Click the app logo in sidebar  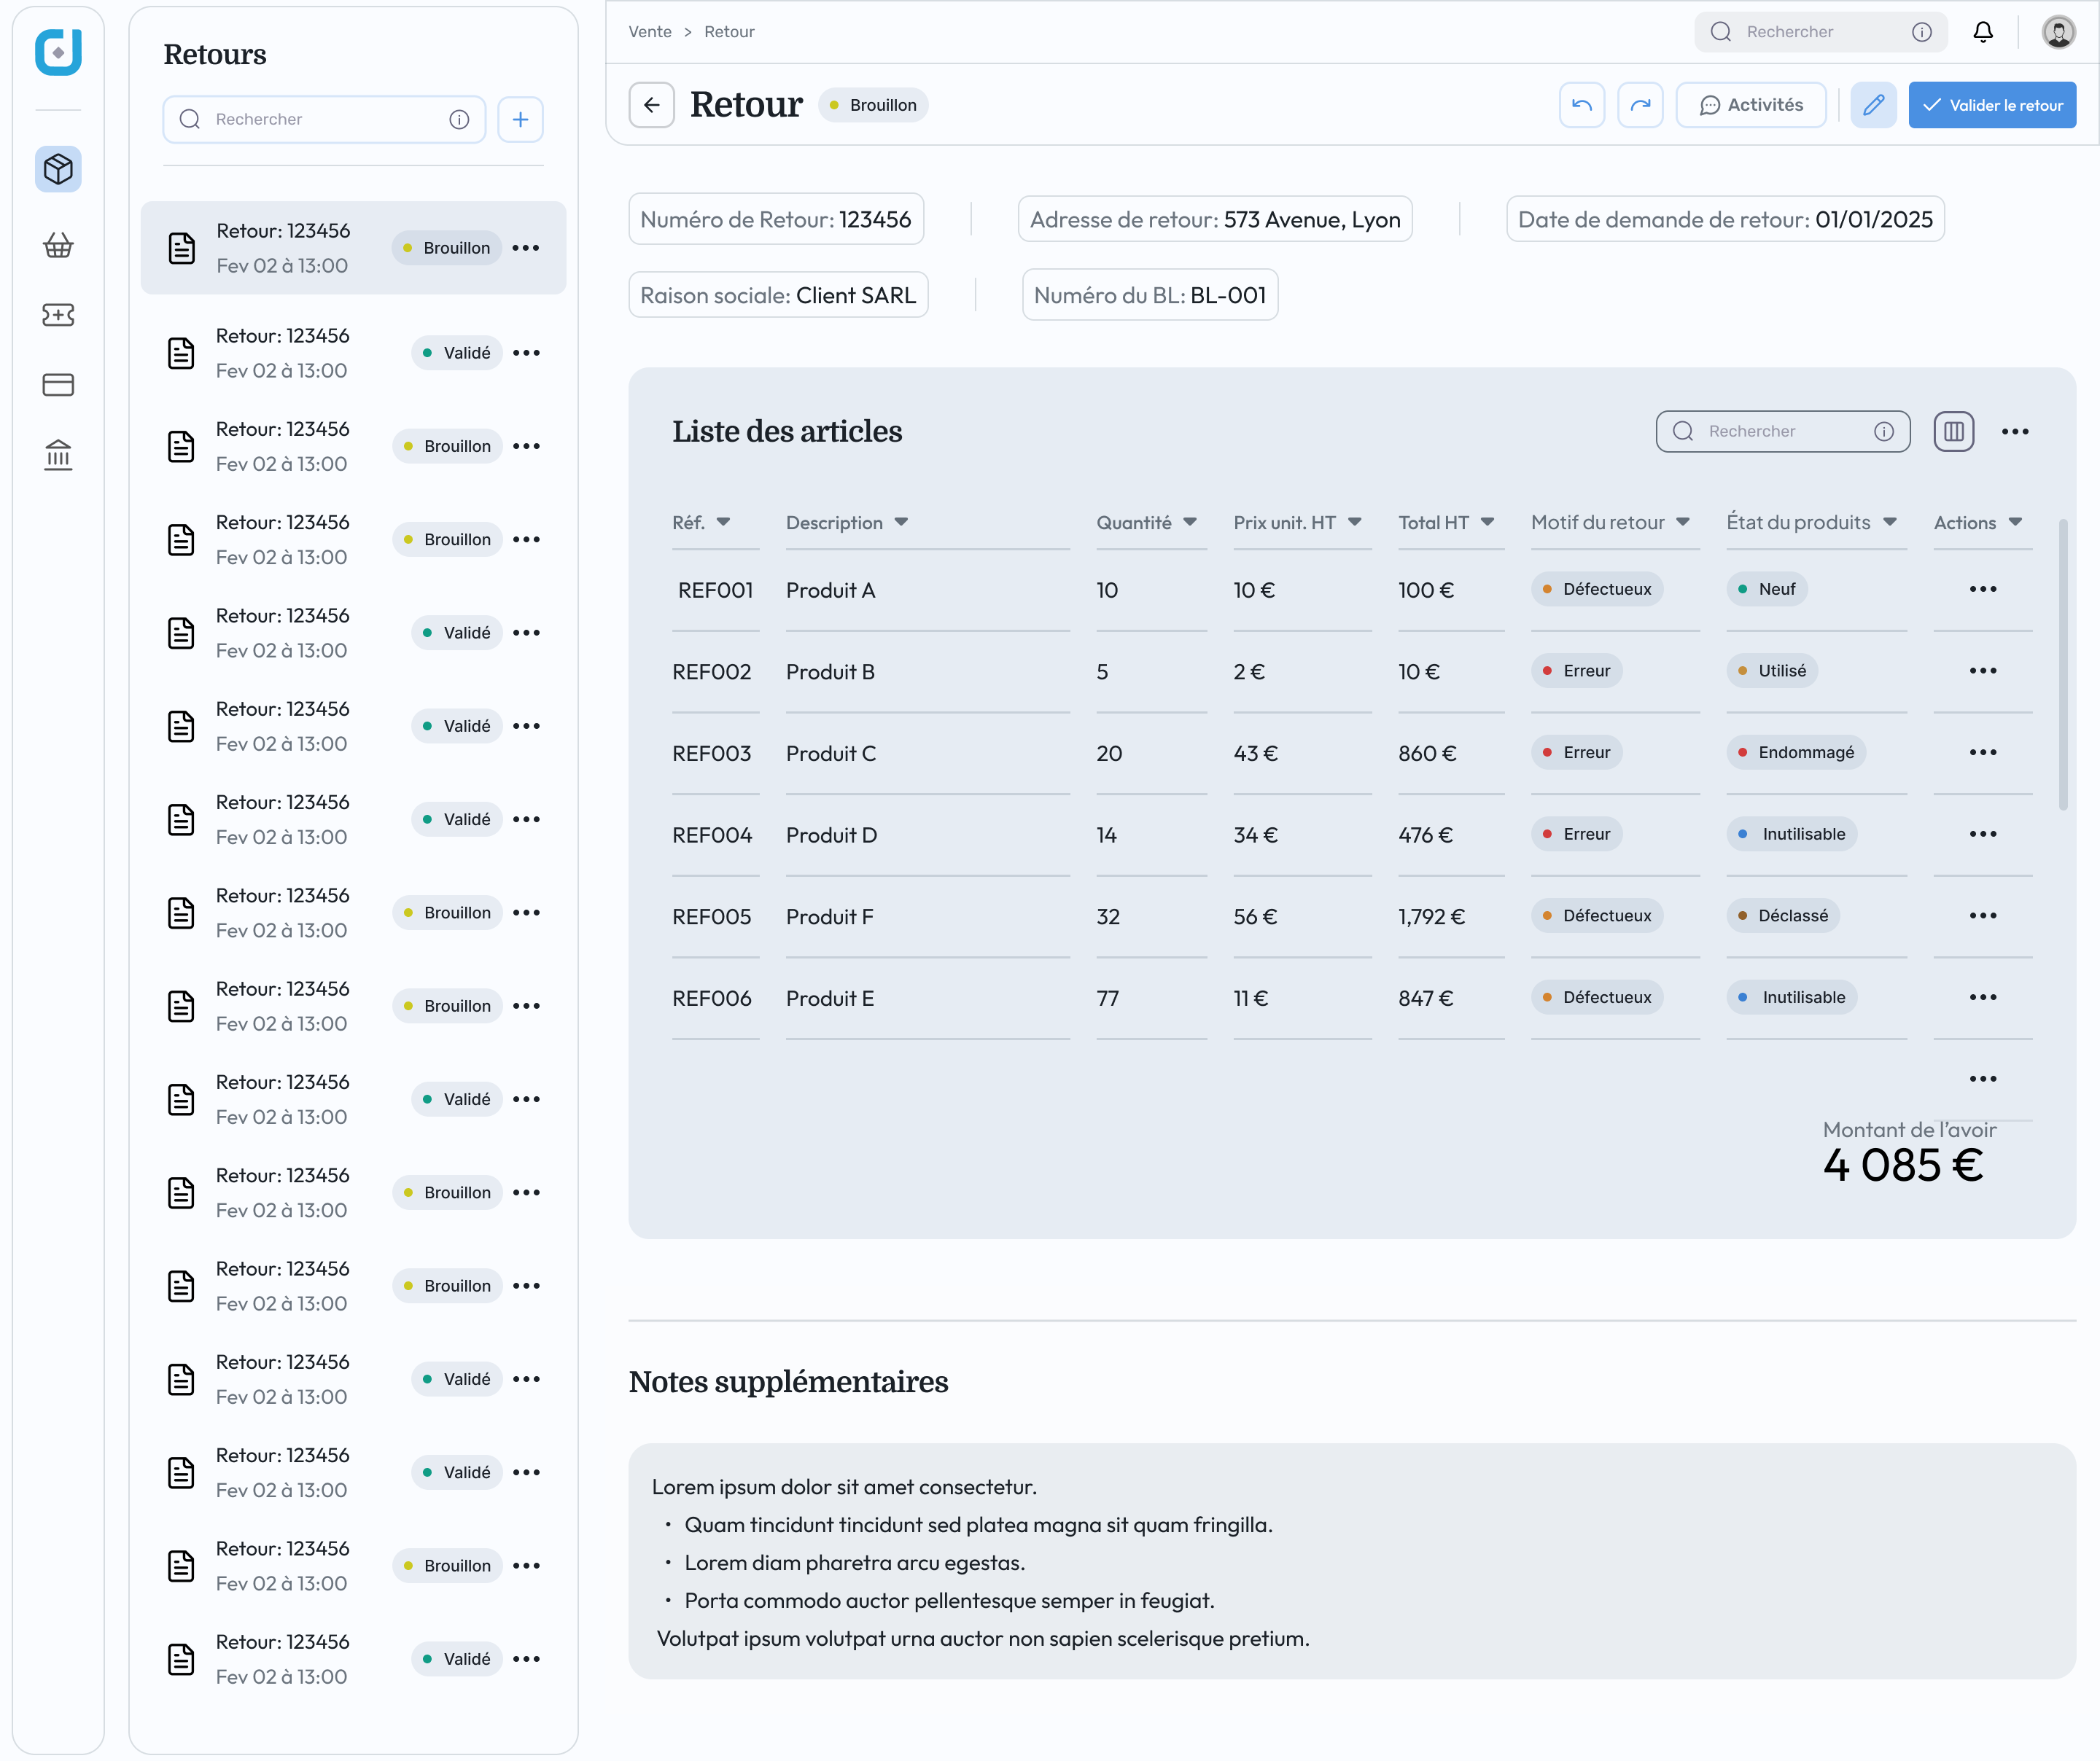(58, 51)
